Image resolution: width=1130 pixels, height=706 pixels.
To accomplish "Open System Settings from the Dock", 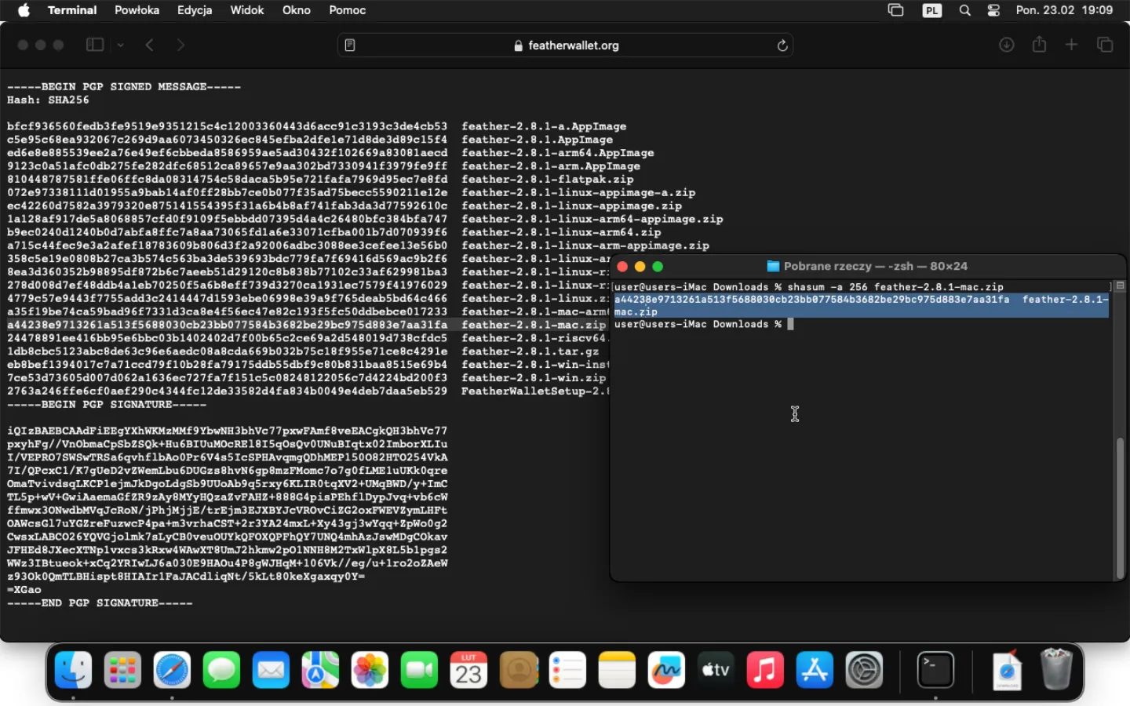I will pos(864,671).
